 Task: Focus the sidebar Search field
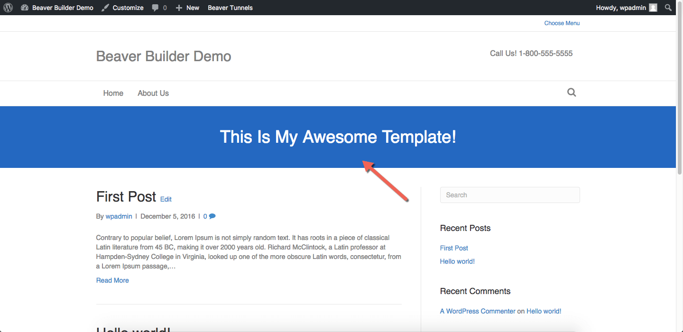click(510, 195)
